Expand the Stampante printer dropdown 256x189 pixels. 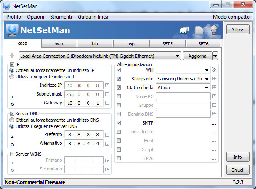tap(207, 79)
